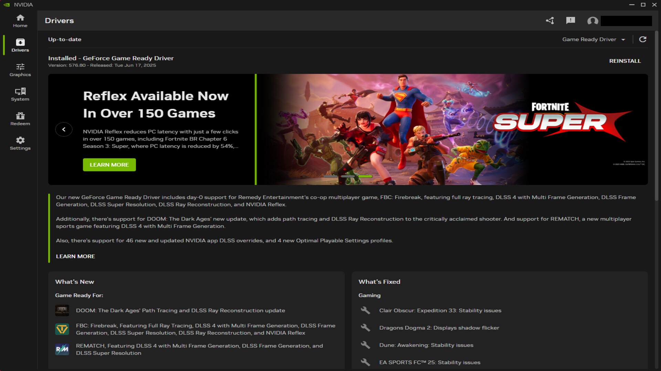The width and height of the screenshot is (661, 371).
Task: Click wrench icon beside Dune: Awakening
Action: point(365,345)
